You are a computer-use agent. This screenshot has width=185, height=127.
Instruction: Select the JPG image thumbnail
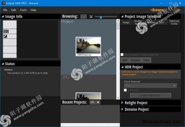point(88,96)
